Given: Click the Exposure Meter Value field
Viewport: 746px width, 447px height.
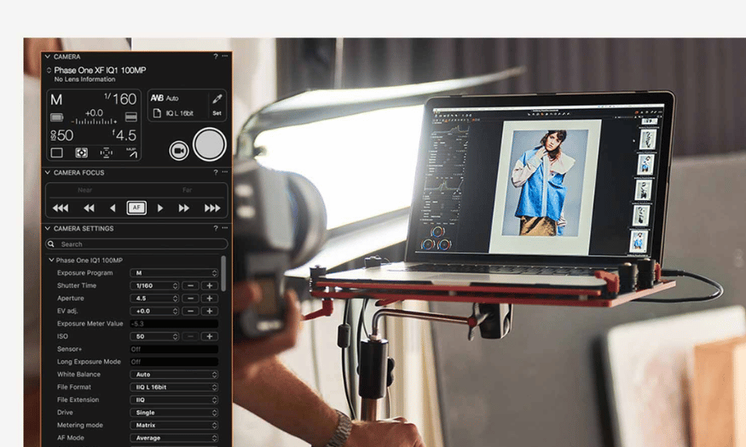Looking at the screenshot, I should click(174, 324).
